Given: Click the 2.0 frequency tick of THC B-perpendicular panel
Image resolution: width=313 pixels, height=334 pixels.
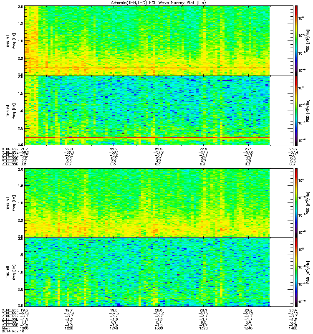Looking at the screenshot, I should [20, 170].
